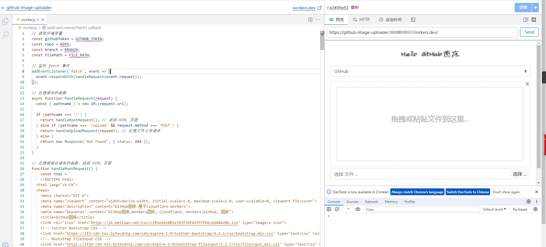Click the Send button

click(x=529, y=32)
